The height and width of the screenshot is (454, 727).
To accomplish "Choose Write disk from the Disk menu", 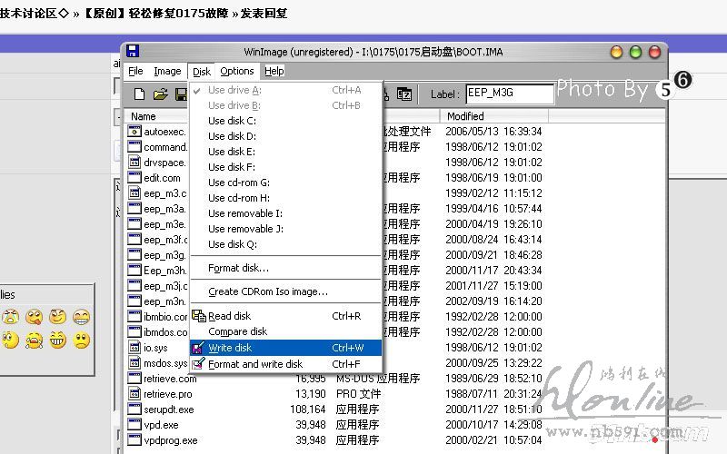I will click(230, 348).
